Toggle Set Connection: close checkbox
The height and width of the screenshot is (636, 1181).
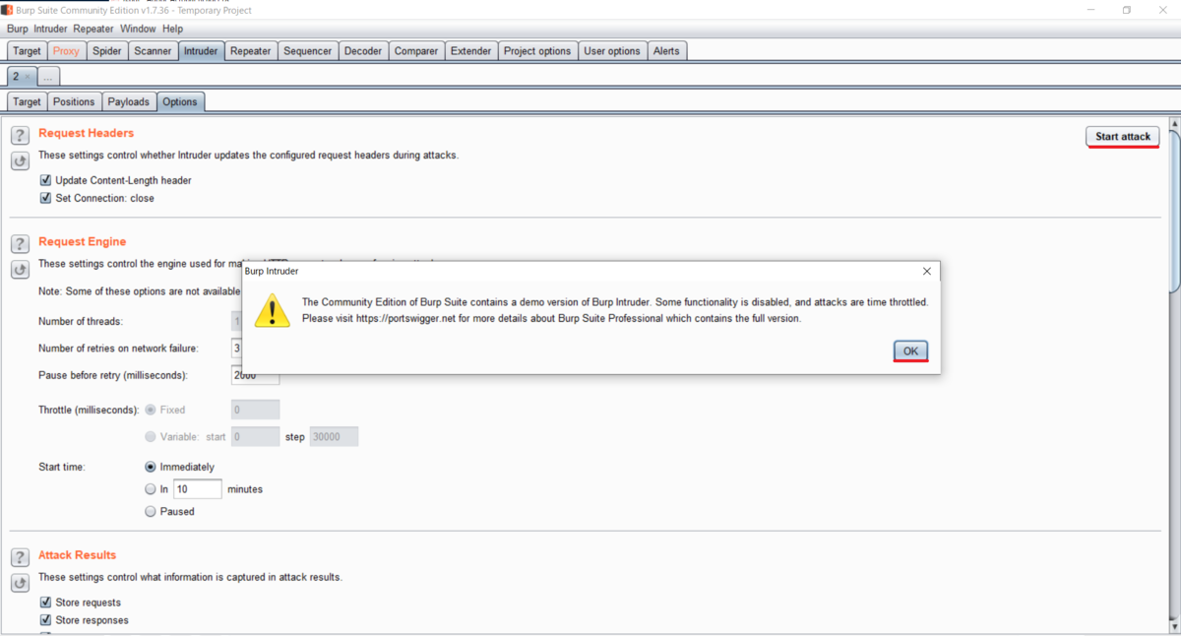tap(45, 198)
